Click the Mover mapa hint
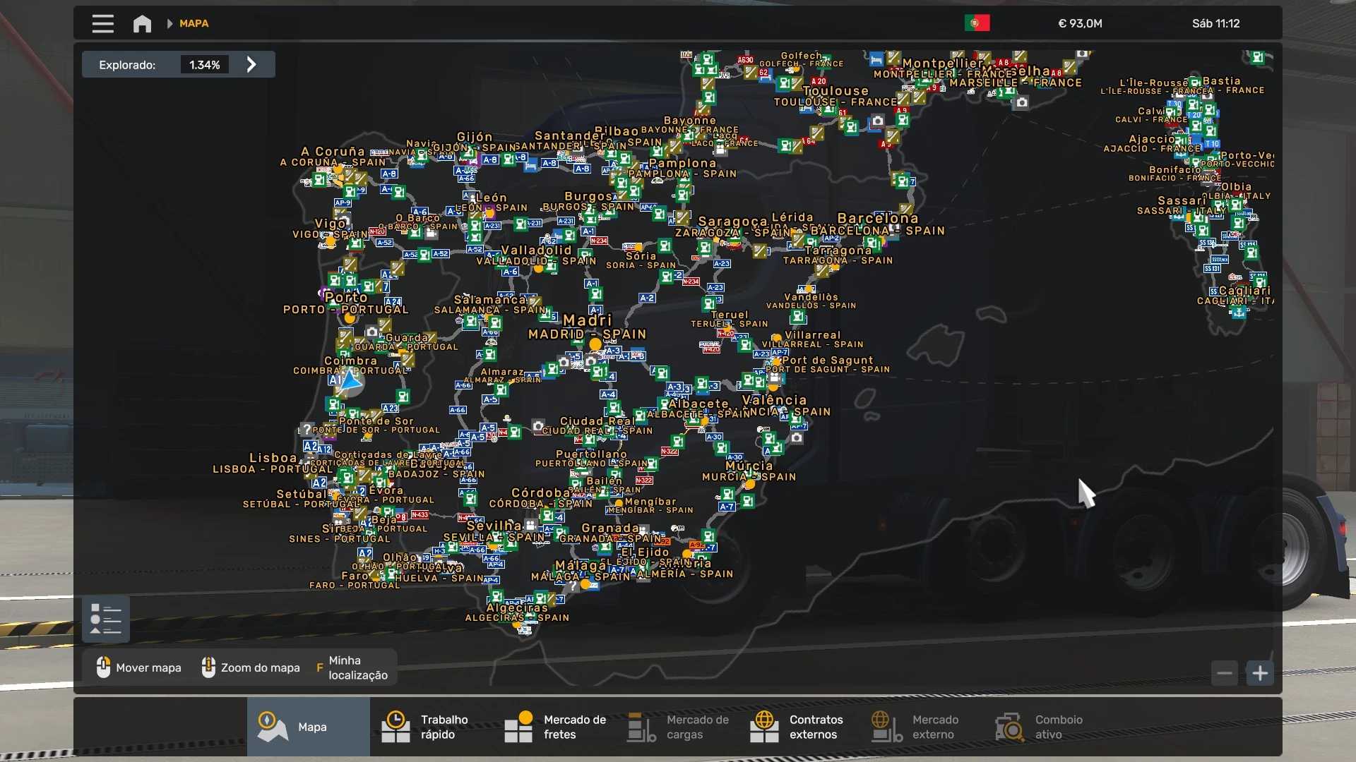The height and width of the screenshot is (762, 1356). [x=139, y=667]
